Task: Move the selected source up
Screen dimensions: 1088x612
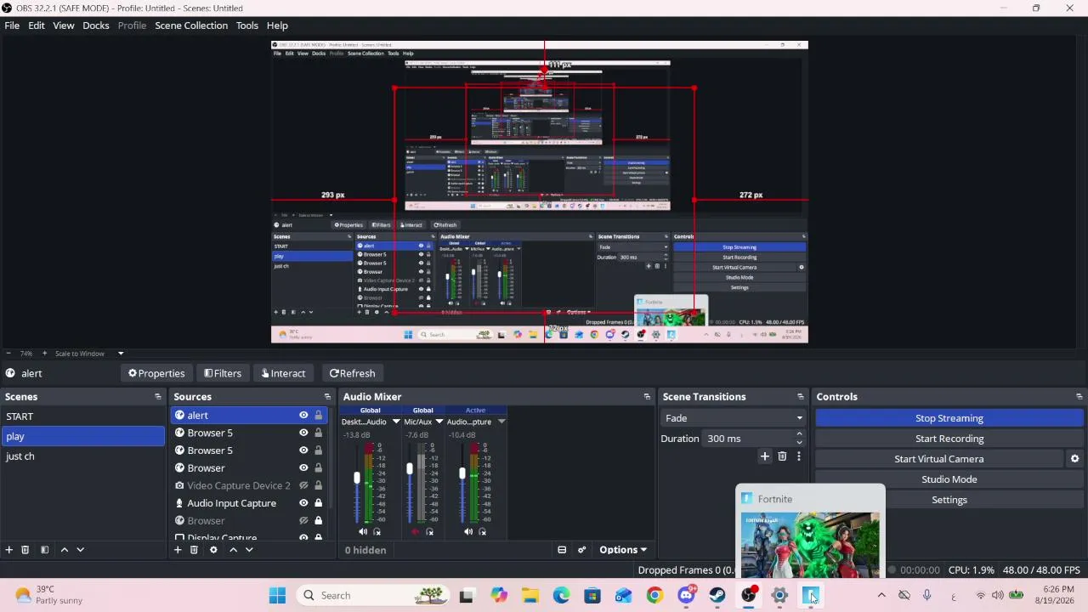Action: (233, 550)
